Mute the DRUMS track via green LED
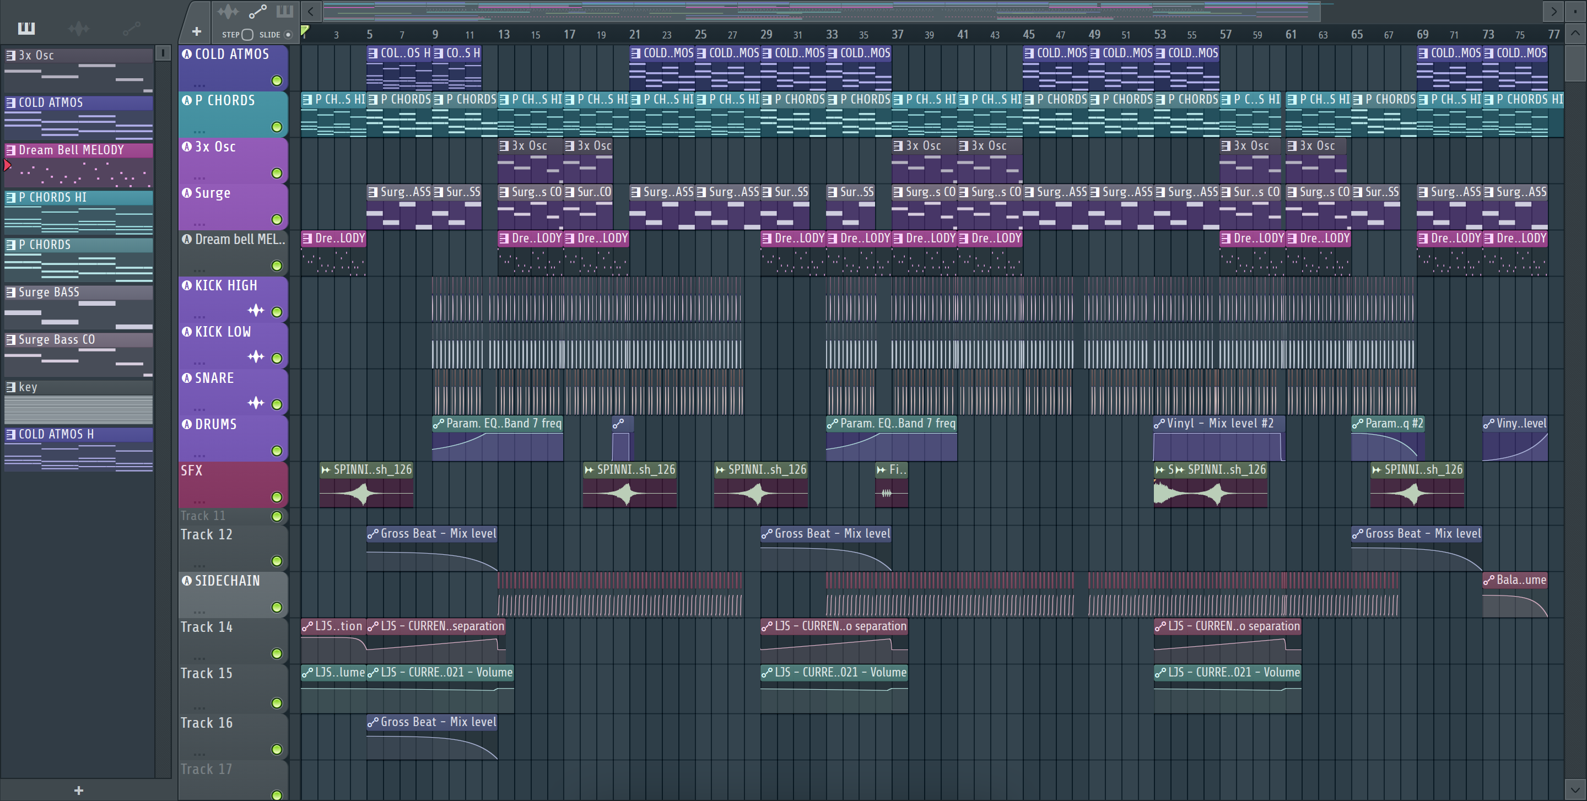Image resolution: width=1587 pixels, height=801 pixels. coord(277,451)
